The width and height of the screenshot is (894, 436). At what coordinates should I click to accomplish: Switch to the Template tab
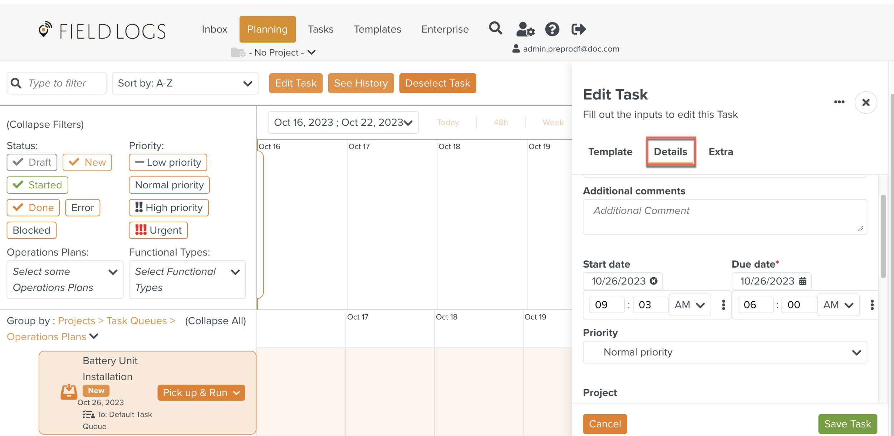coord(610,152)
